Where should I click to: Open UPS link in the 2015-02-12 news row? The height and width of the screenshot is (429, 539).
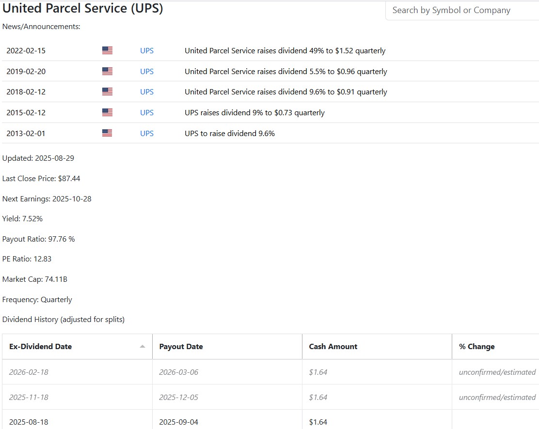click(x=147, y=113)
